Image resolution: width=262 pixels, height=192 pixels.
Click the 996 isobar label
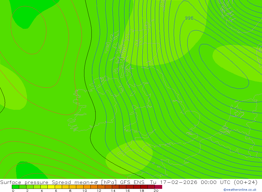(x=189, y=18)
